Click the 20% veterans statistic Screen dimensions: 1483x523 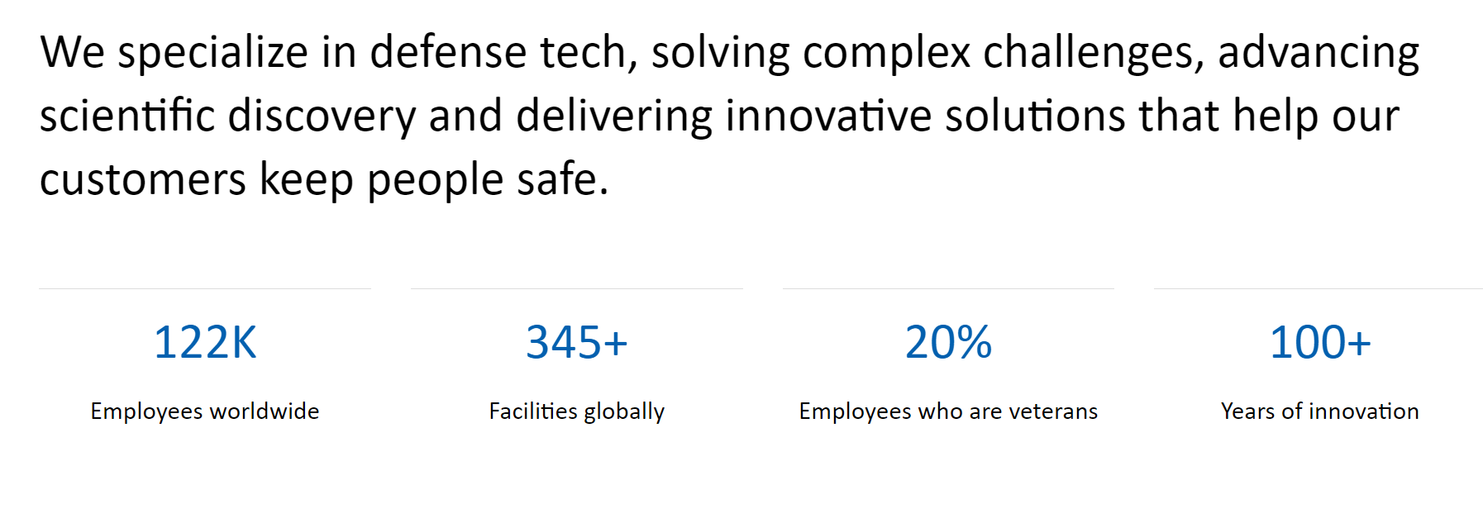(948, 342)
